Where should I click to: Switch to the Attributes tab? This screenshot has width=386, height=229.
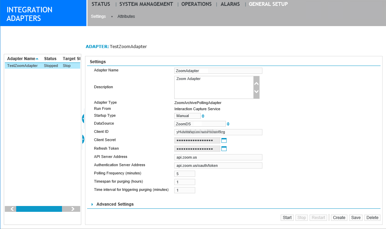[126, 16]
